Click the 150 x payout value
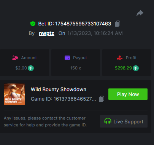 click(x=76, y=68)
